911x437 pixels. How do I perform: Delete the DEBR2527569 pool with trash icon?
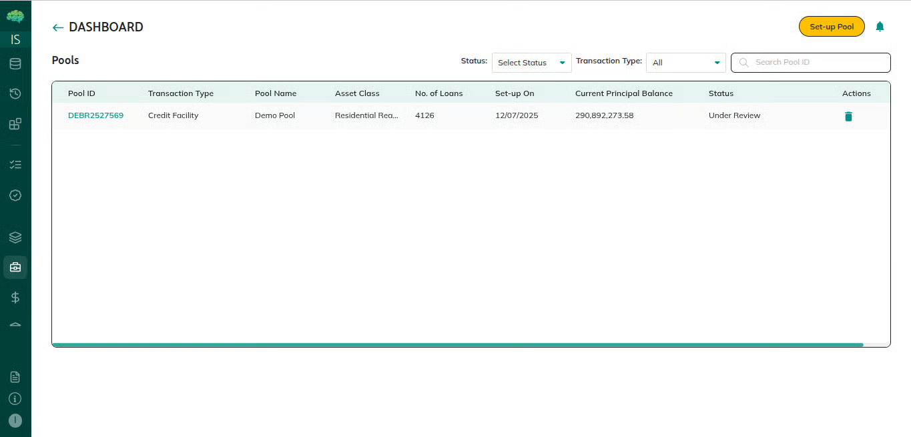(x=848, y=116)
